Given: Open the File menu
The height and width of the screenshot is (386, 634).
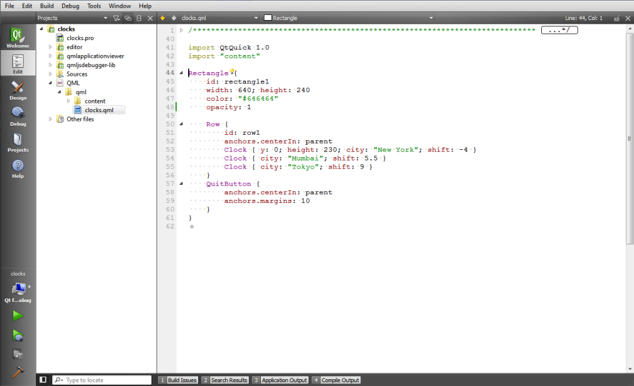Looking at the screenshot, I should click(x=9, y=6).
